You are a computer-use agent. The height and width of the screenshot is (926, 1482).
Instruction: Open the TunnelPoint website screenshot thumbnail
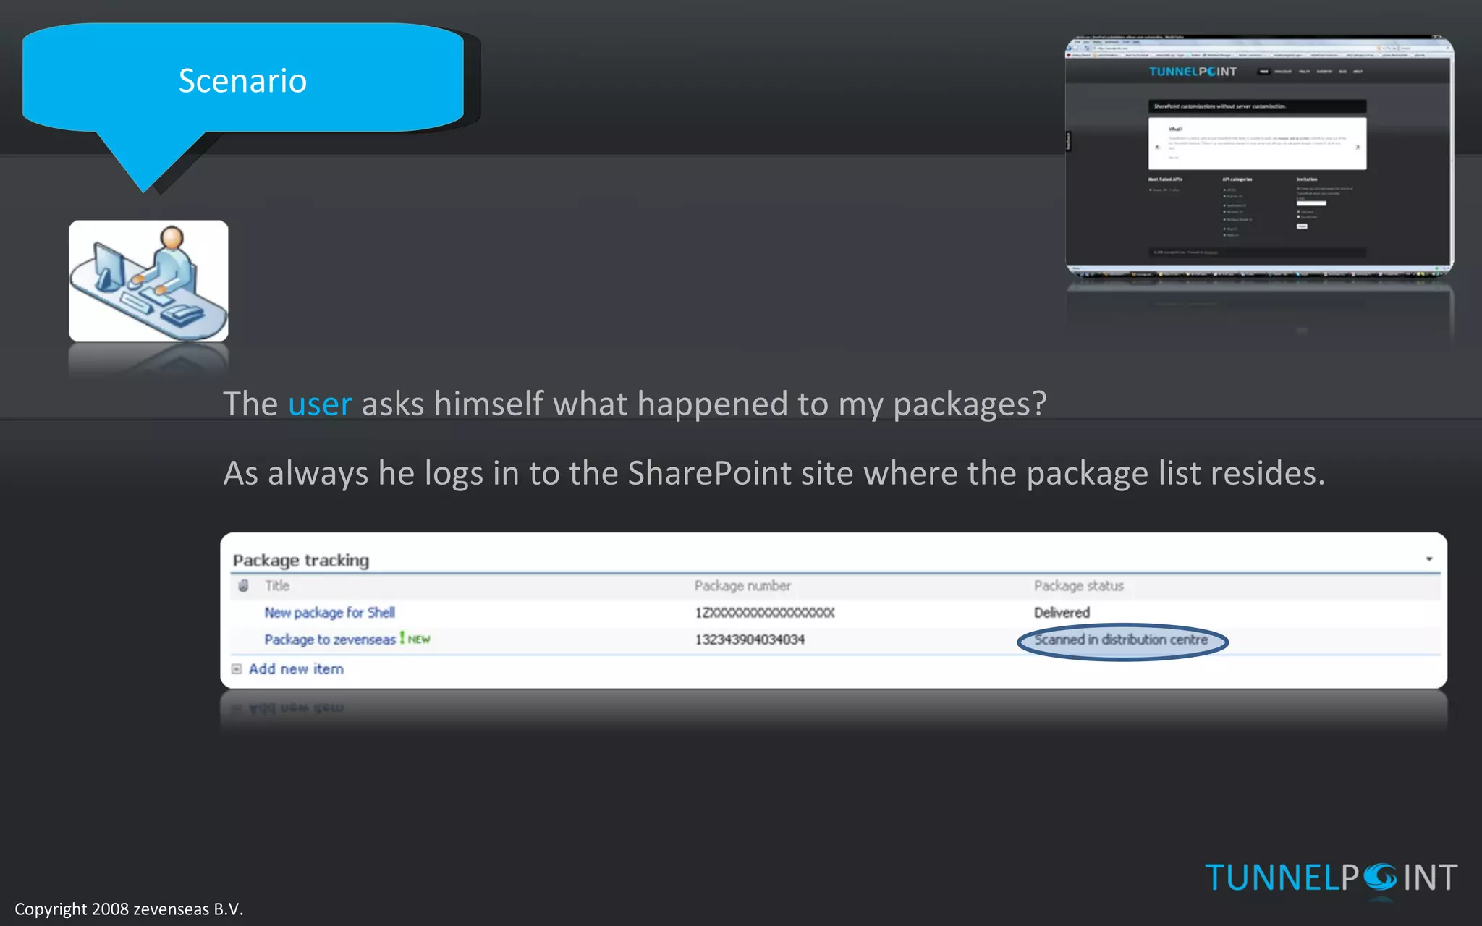tap(1259, 156)
